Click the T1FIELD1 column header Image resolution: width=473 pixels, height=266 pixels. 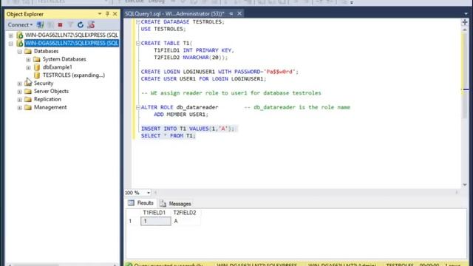154,213
